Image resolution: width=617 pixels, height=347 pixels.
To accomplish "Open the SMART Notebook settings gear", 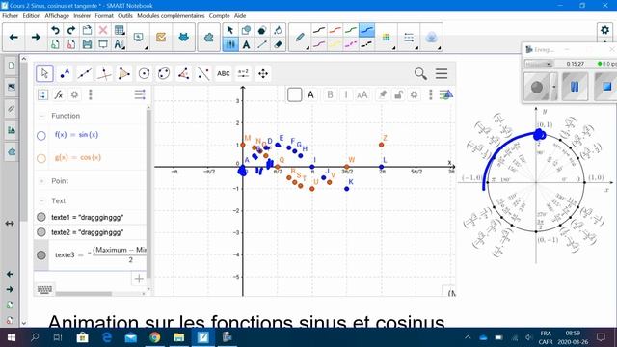I will tap(604, 30).
